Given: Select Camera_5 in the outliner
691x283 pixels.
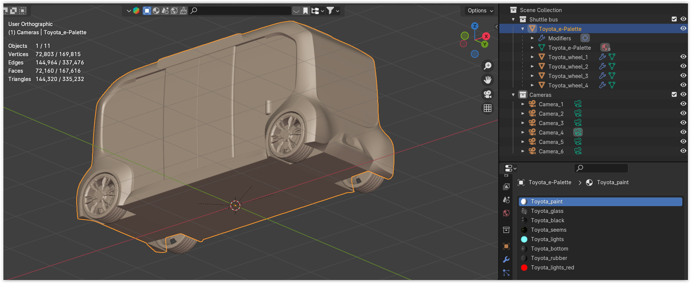Looking at the screenshot, I should [x=551, y=142].
